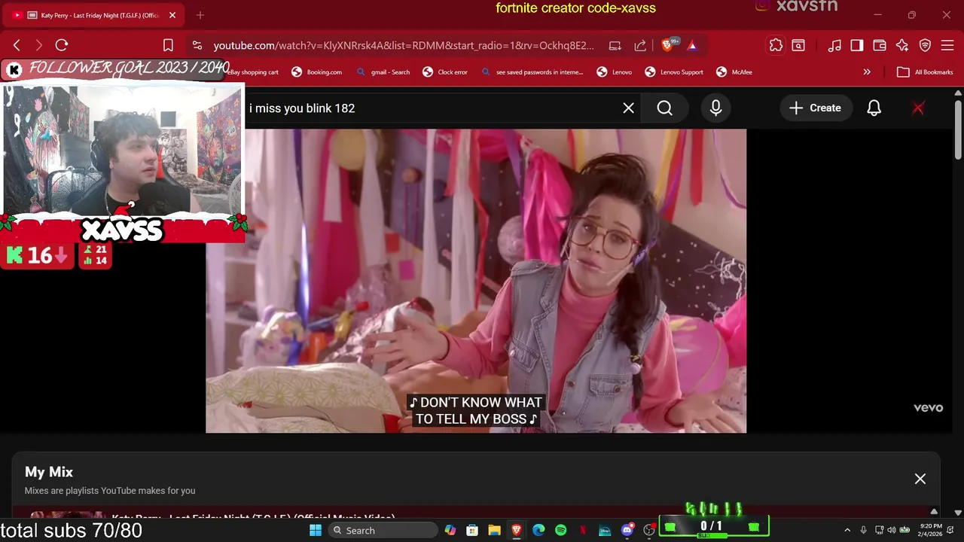Go back with the browser back arrow
The image size is (964, 542).
[17, 45]
